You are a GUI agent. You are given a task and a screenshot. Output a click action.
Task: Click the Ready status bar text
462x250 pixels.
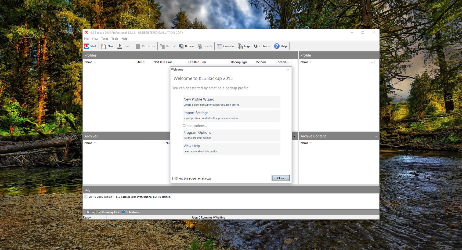click(x=87, y=218)
